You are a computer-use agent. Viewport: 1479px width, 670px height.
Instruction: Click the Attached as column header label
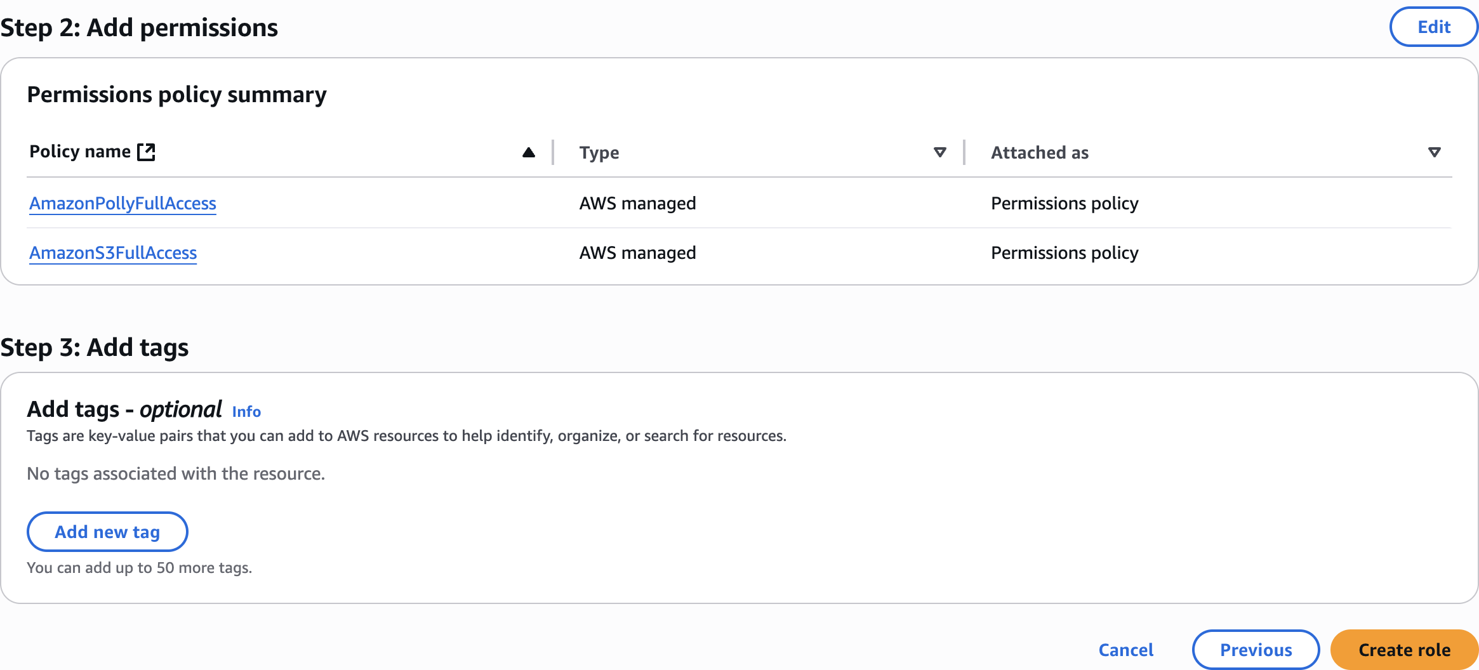1040,153
